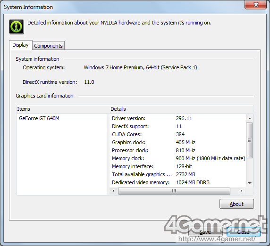Select the Memory clock row
270x246 pixels.
click(x=177, y=158)
